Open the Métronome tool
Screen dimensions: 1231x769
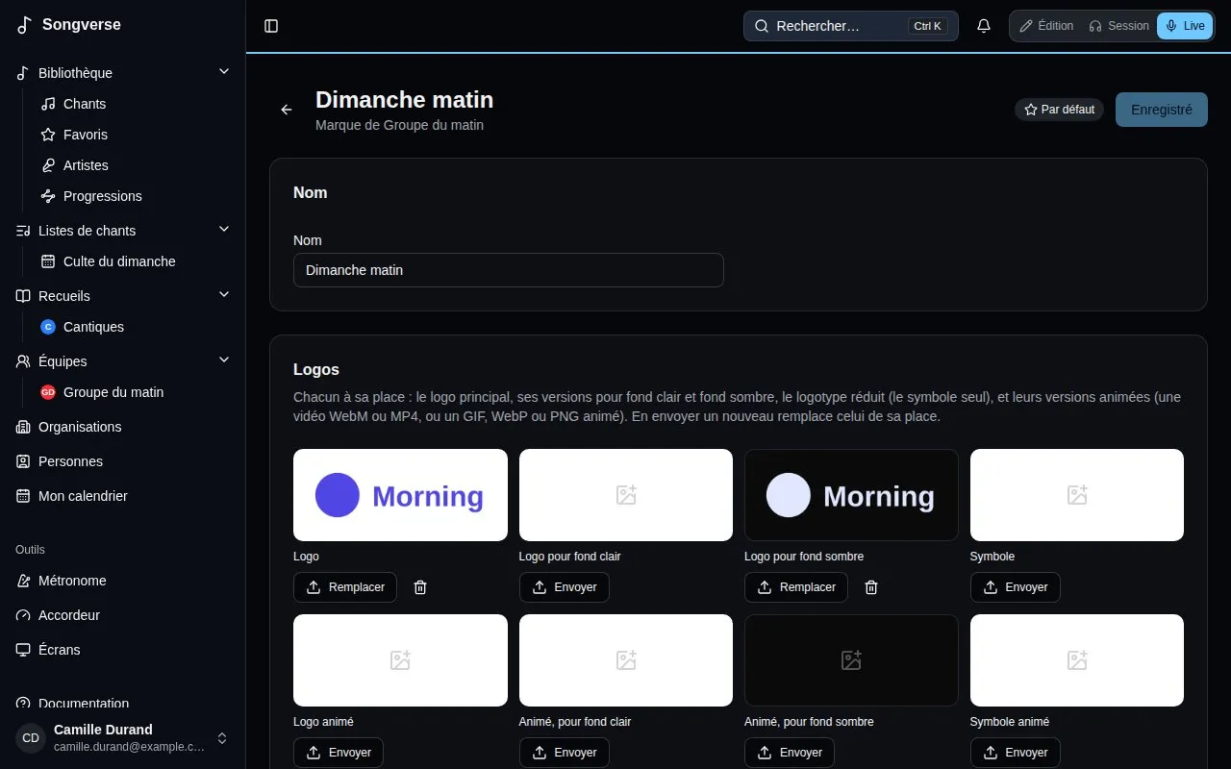[123, 581]
